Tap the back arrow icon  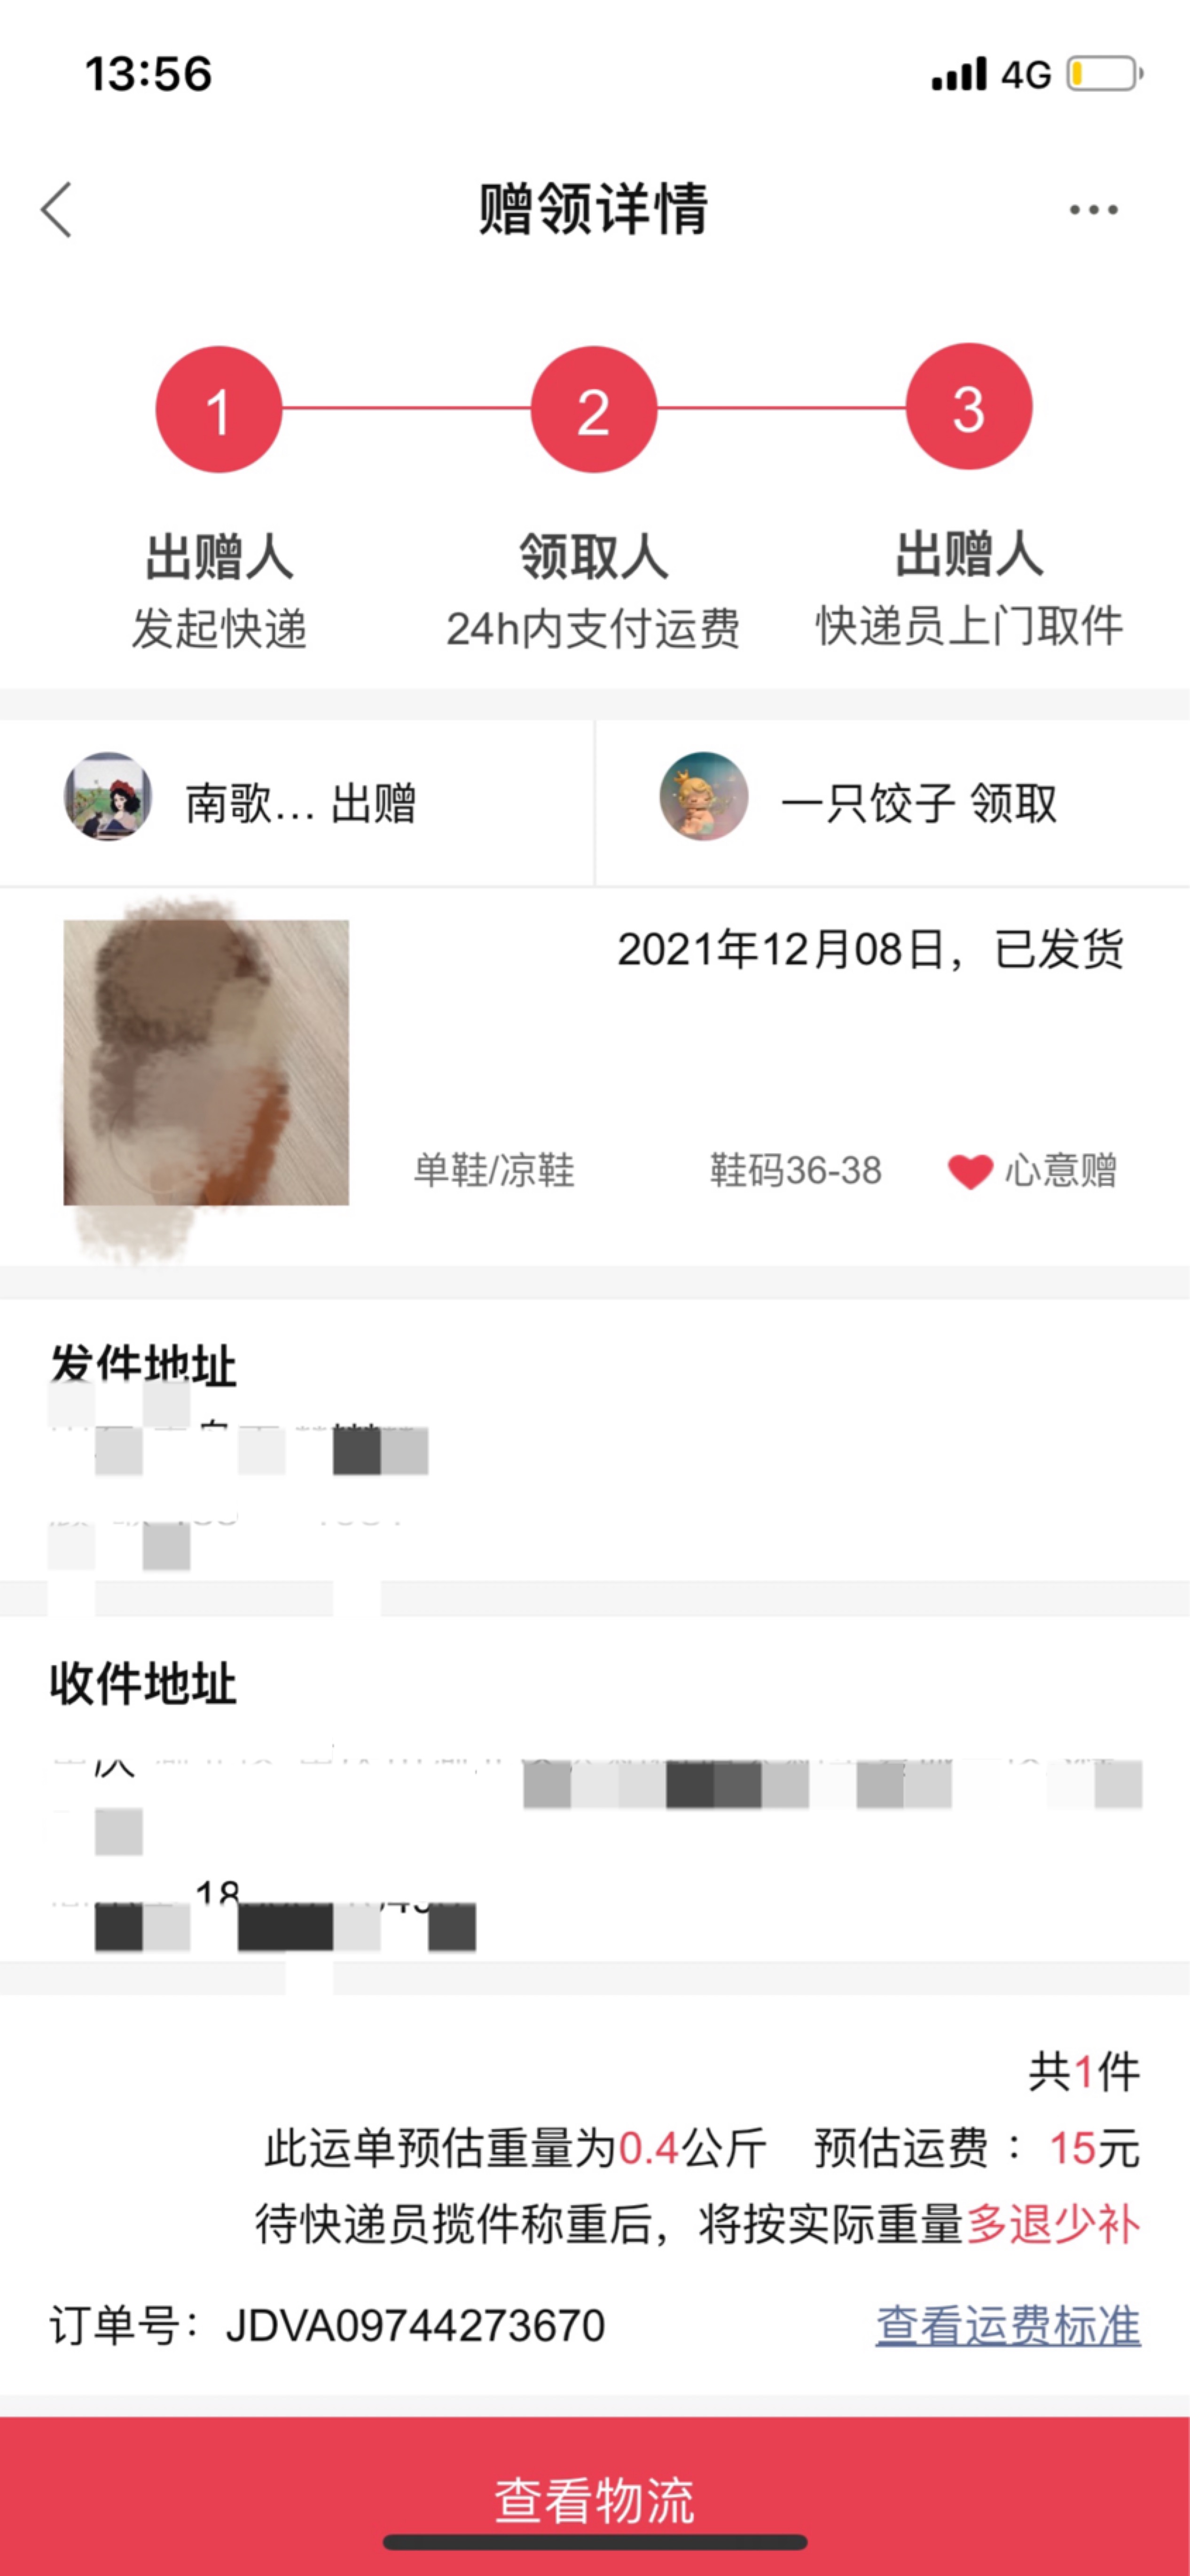[x=57, y=210]
